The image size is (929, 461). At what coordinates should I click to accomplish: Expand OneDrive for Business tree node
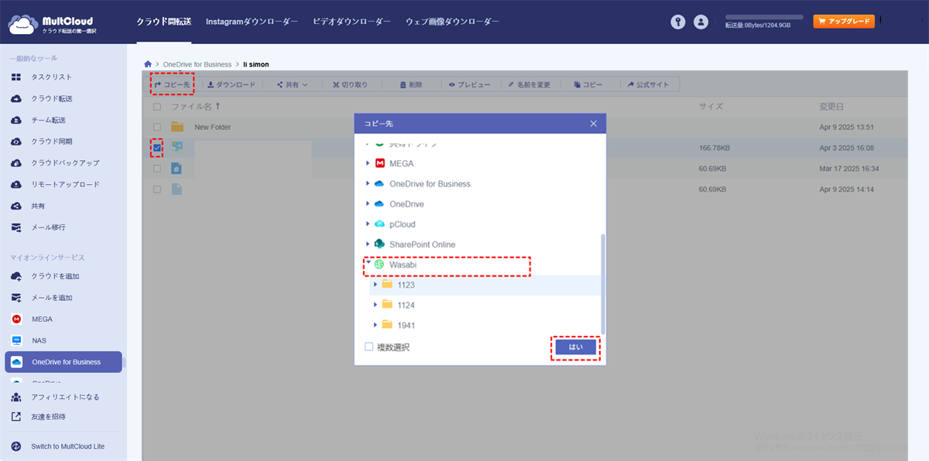click(369, 184)
